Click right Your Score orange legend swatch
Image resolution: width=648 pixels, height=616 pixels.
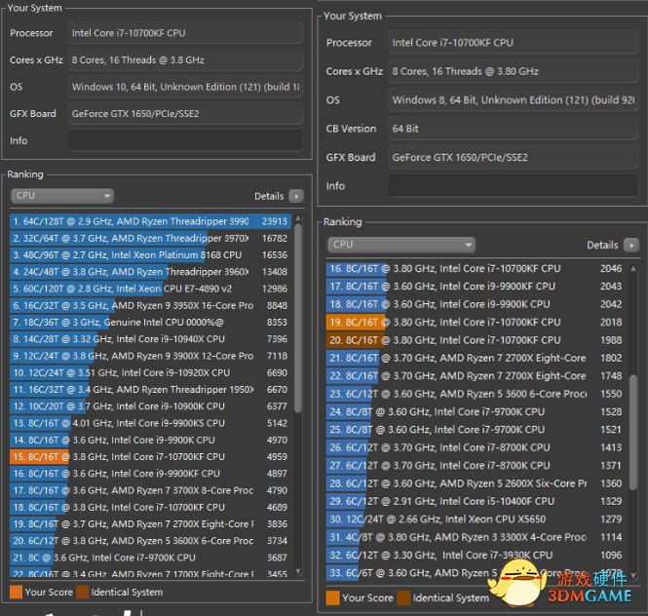click(x=332, y=597)
